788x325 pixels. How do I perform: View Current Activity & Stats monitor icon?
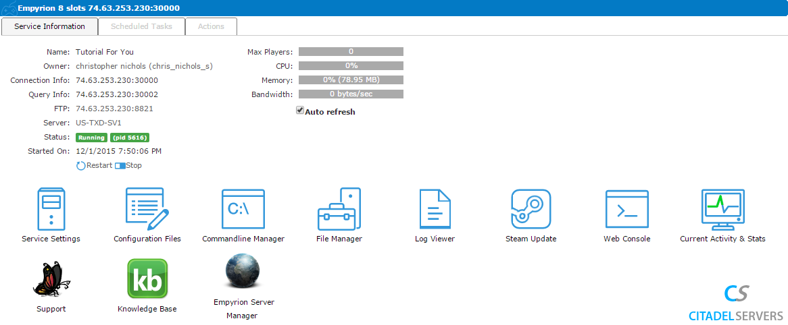[722, 209]
